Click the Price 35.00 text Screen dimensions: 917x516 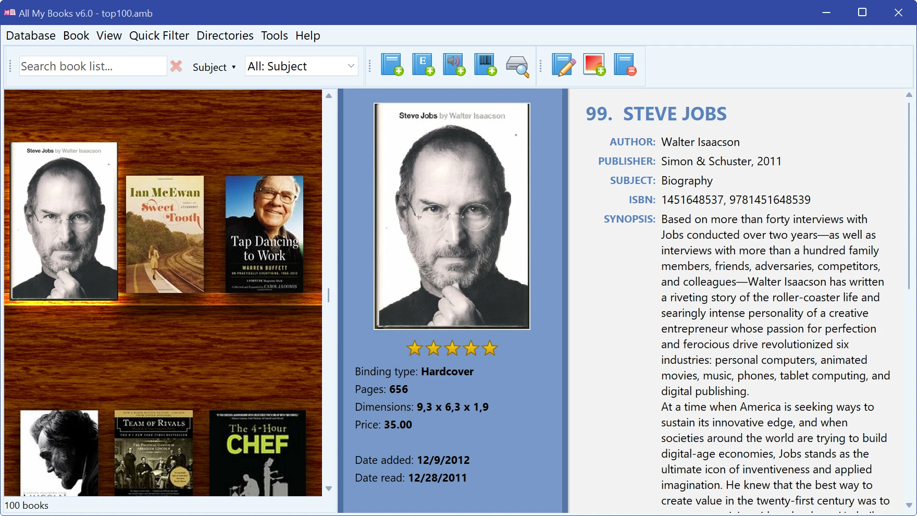(x=383, y=425)
